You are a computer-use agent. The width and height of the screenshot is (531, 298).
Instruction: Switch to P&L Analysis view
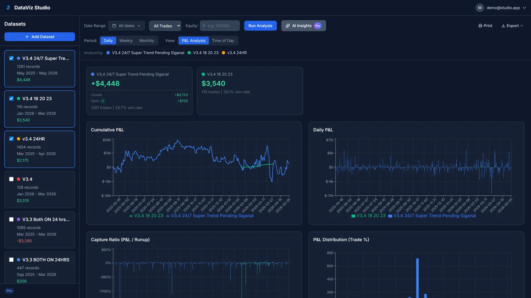tap(193, 41)
